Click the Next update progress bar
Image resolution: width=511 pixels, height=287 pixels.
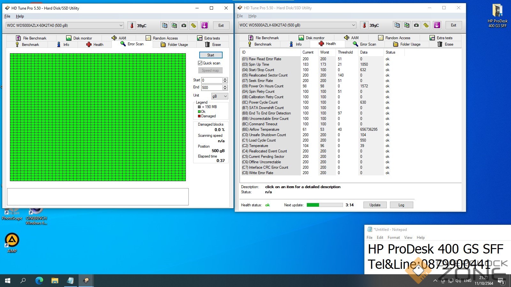[x=324, y=205]
